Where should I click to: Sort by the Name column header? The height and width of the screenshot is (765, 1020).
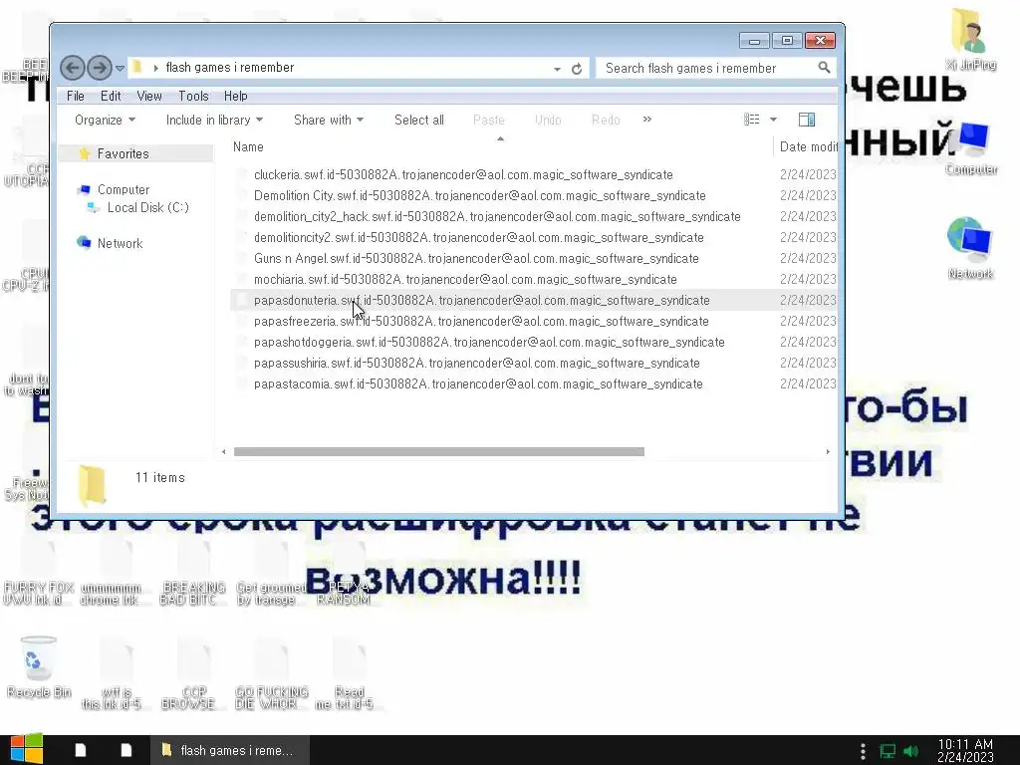(x=501, y=147)
